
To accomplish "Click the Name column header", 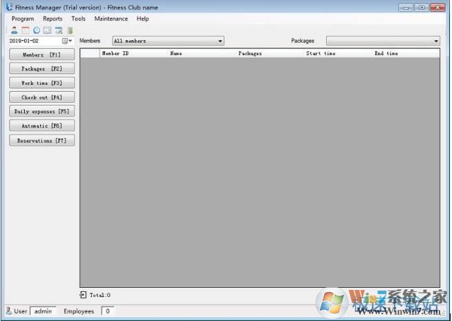I will [x=202, y=53].
